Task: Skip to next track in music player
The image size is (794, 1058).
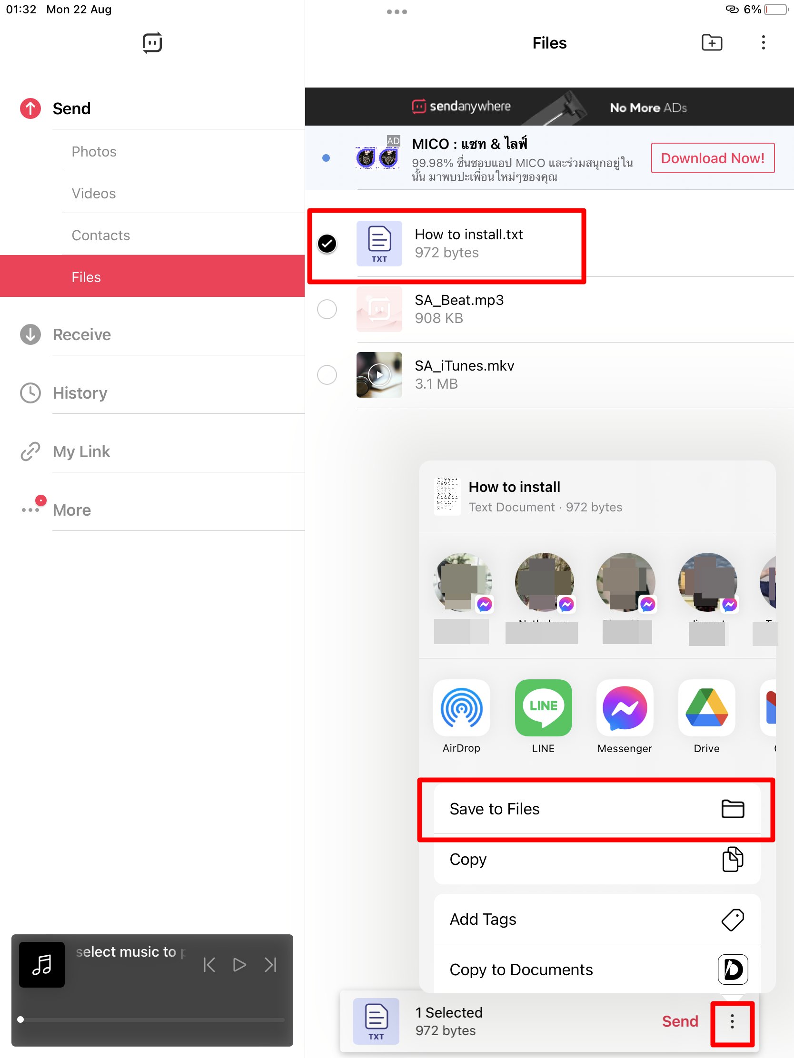Action: 271,965
